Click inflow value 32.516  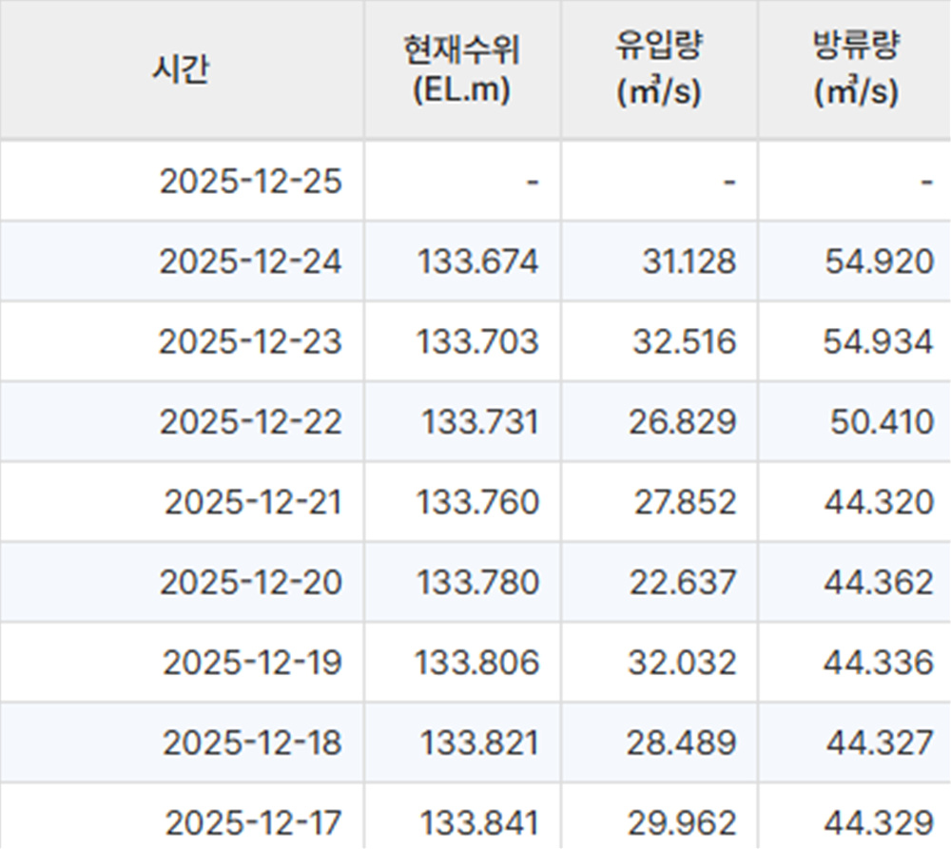tap(685, 341)
